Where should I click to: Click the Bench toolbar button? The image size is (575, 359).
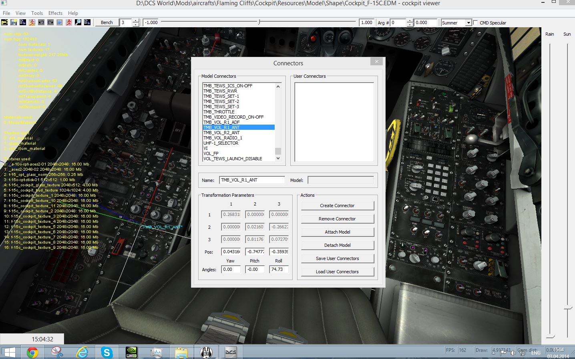107,22
